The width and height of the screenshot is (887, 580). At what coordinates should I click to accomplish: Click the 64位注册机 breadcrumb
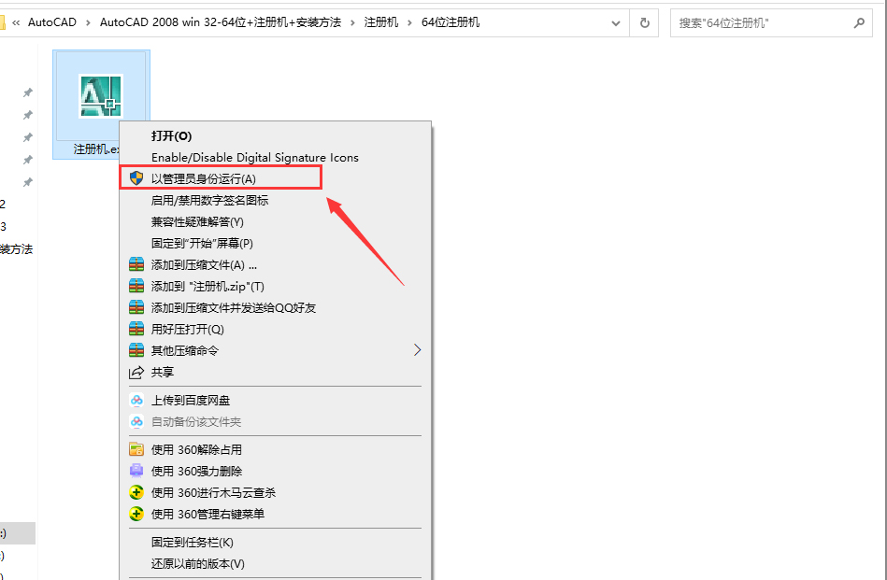click(451, 22)
